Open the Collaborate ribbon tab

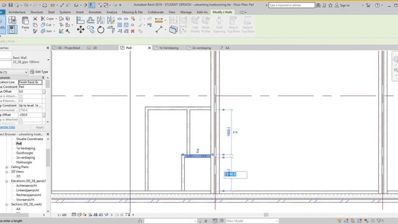click(155, 12)
